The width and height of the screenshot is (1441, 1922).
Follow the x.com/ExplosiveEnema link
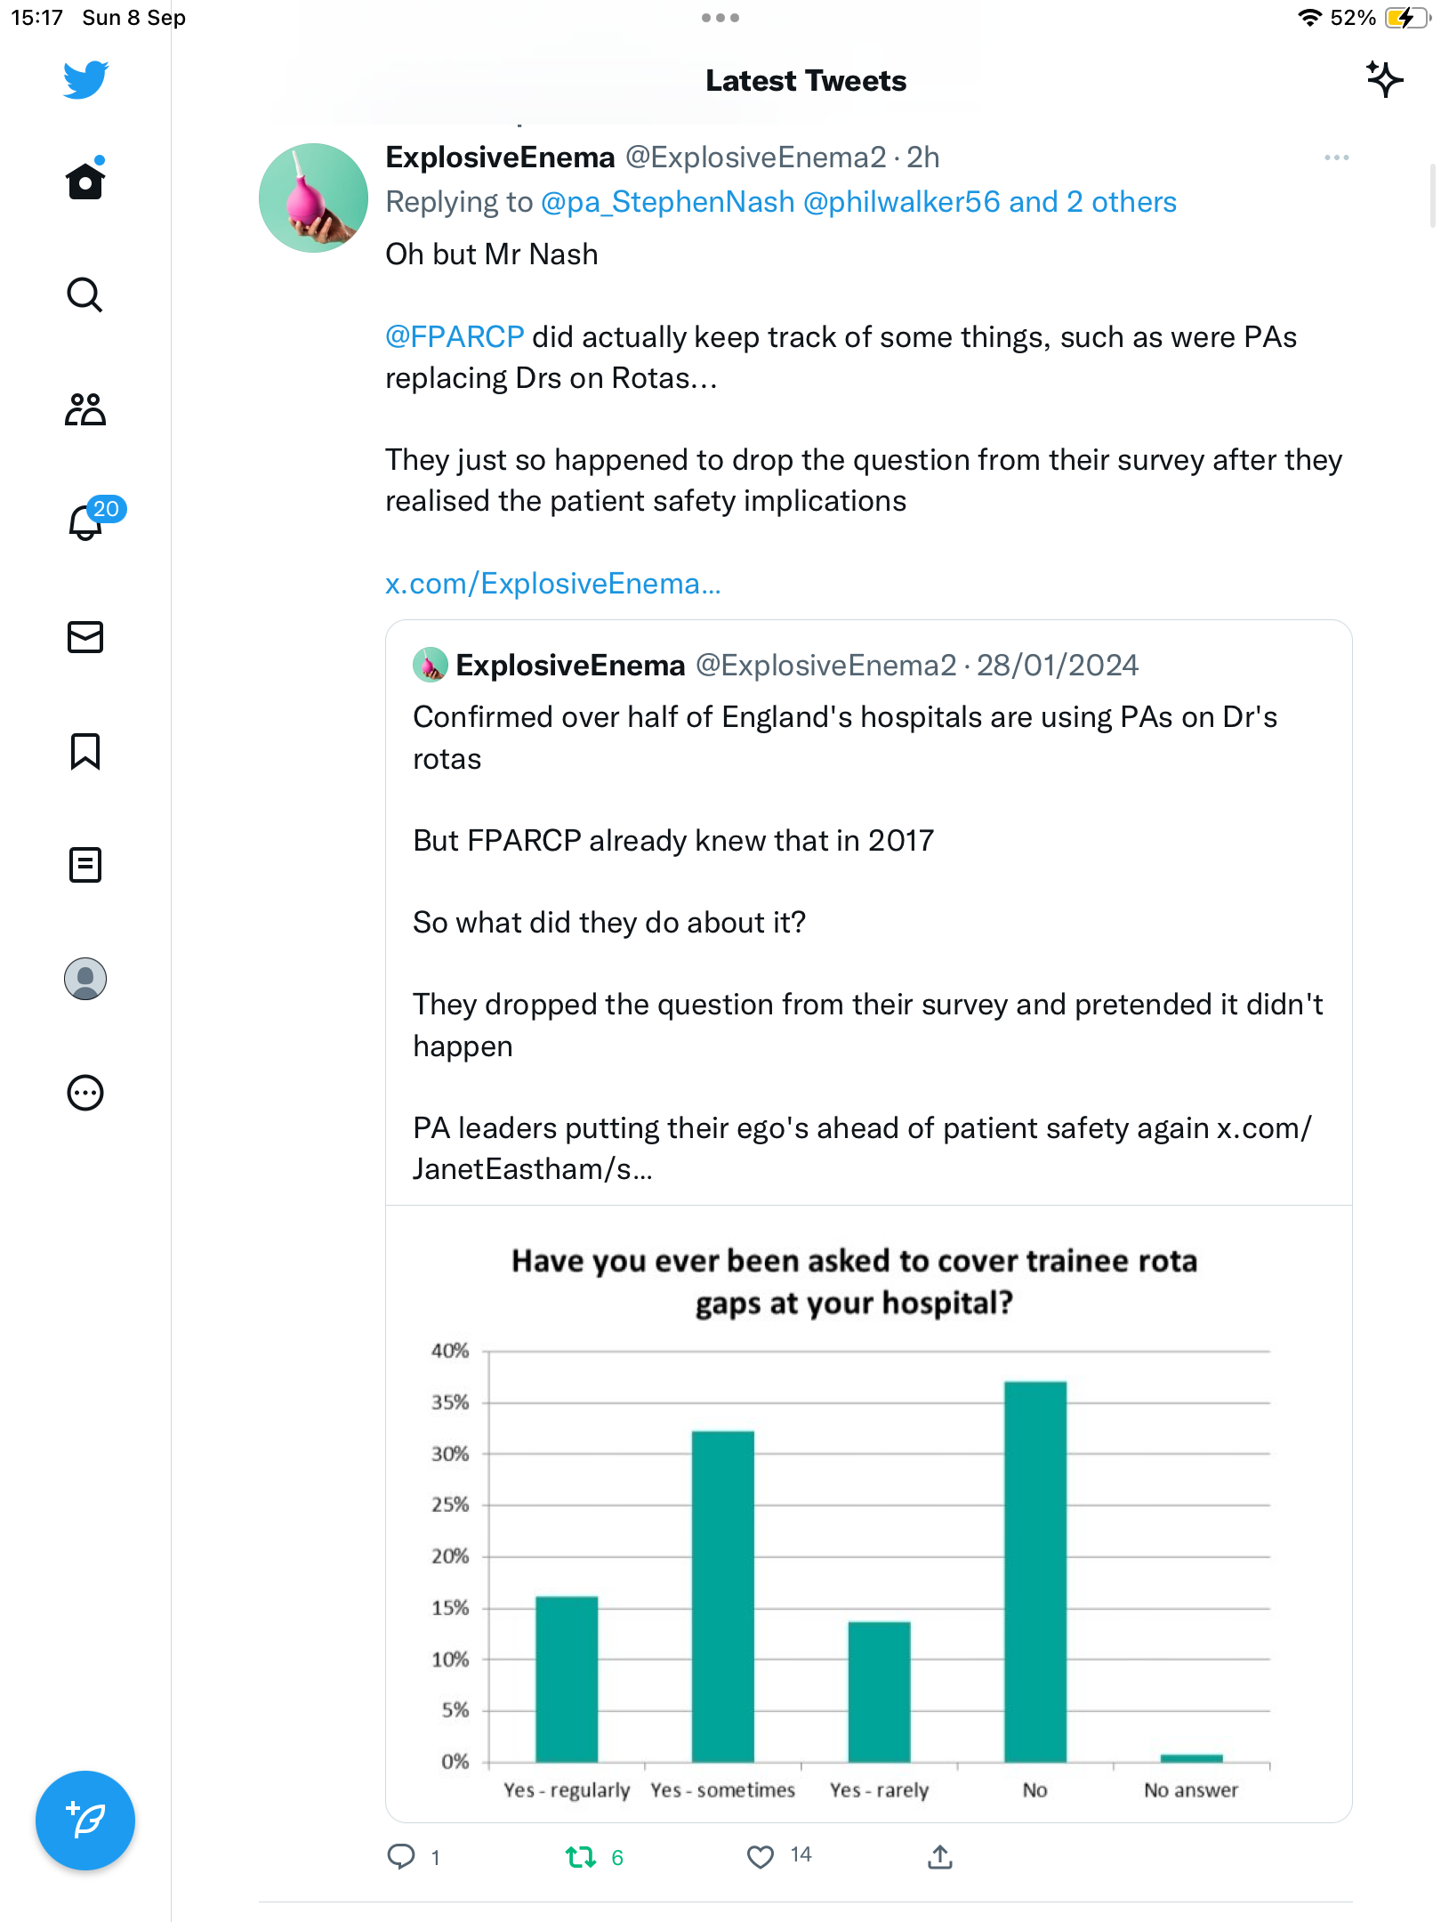point(552,584)
